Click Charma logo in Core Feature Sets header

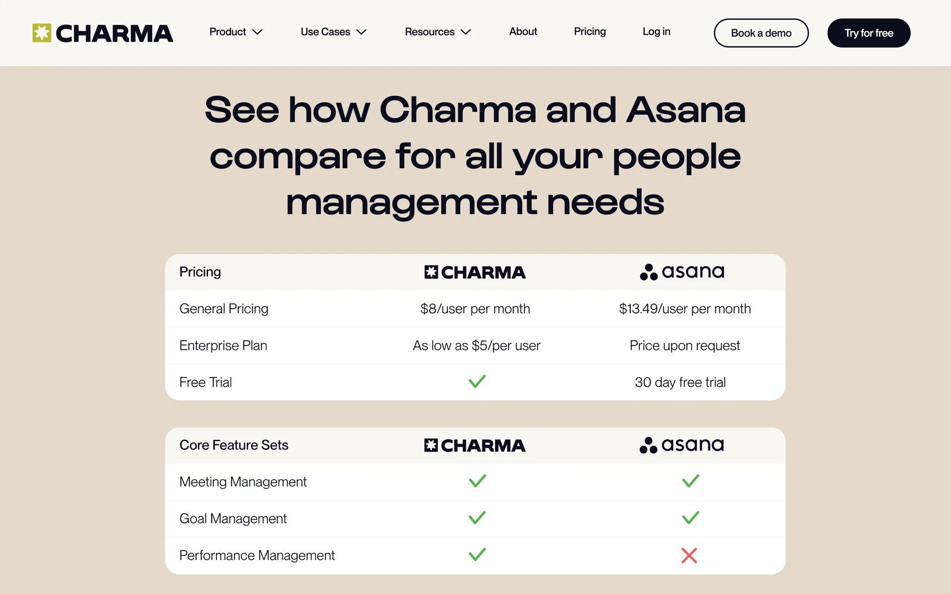pos(475,445)
